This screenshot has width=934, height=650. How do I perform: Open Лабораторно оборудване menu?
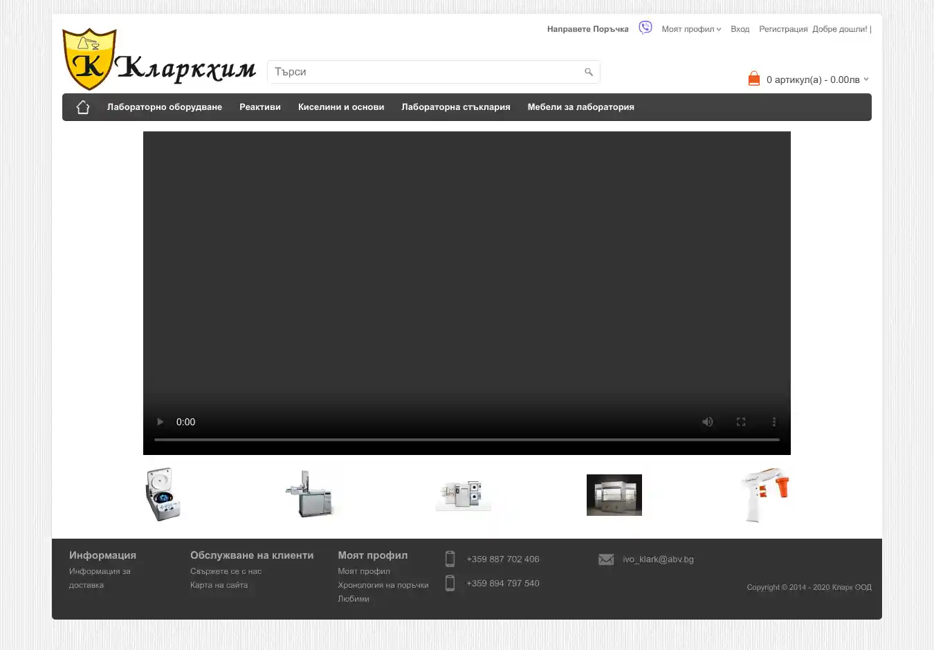[164, 107]
